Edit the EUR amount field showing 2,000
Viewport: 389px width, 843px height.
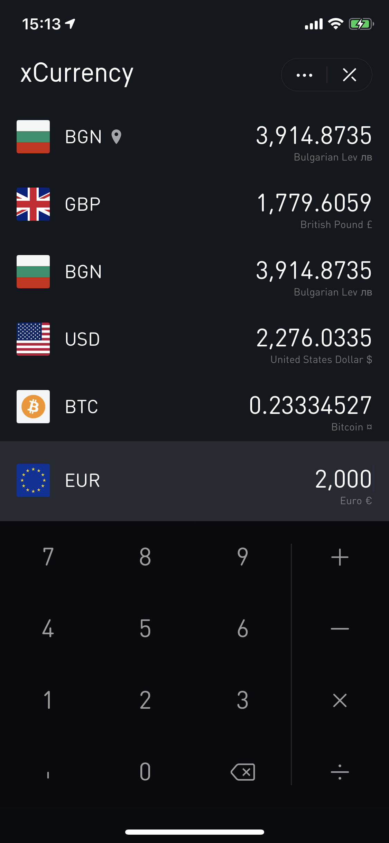pyautogui.click(x=343, y=479)
